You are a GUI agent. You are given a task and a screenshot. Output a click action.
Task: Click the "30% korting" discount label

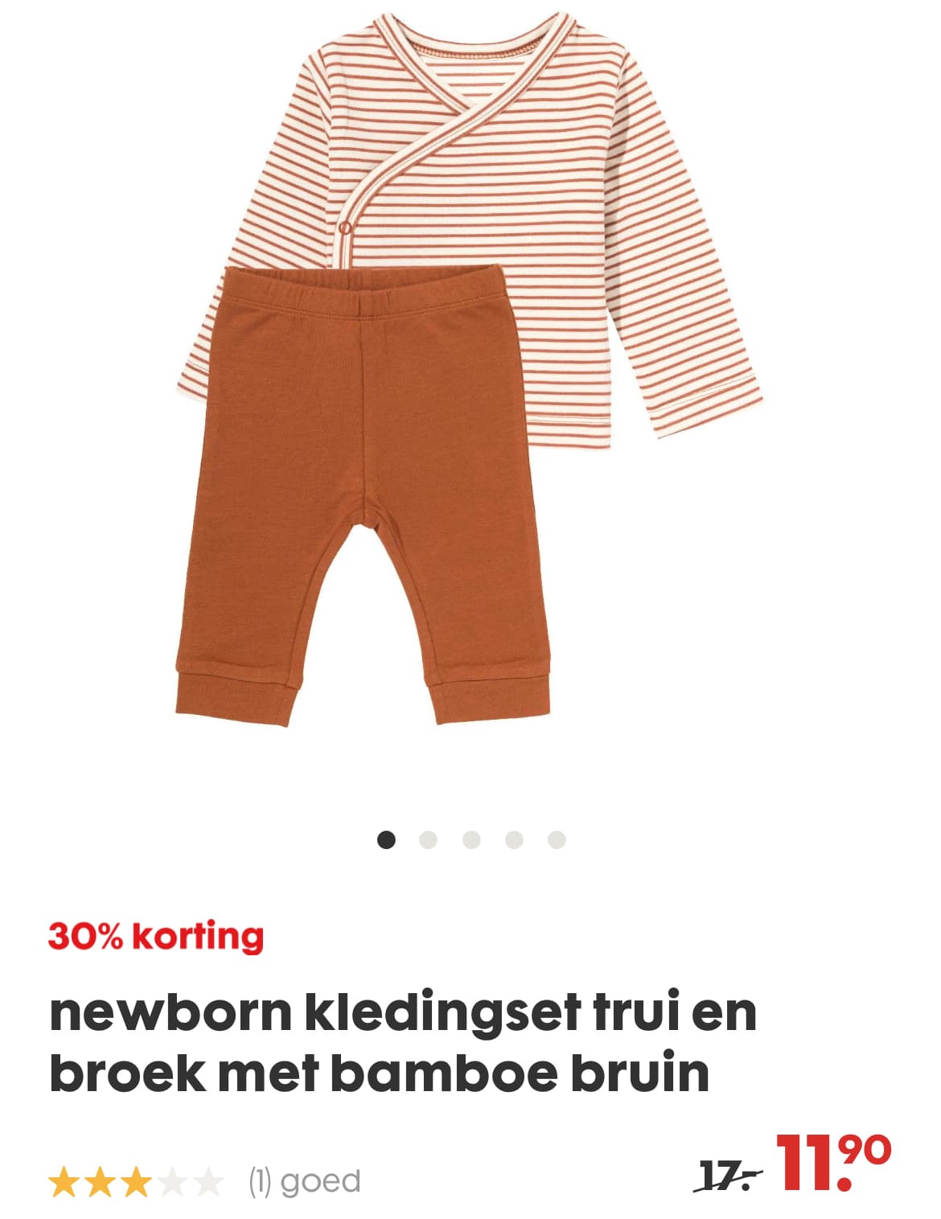point(156,937)
